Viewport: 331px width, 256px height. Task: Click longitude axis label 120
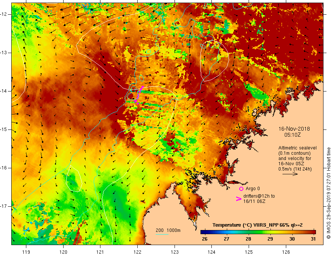(x=63, y=252)
